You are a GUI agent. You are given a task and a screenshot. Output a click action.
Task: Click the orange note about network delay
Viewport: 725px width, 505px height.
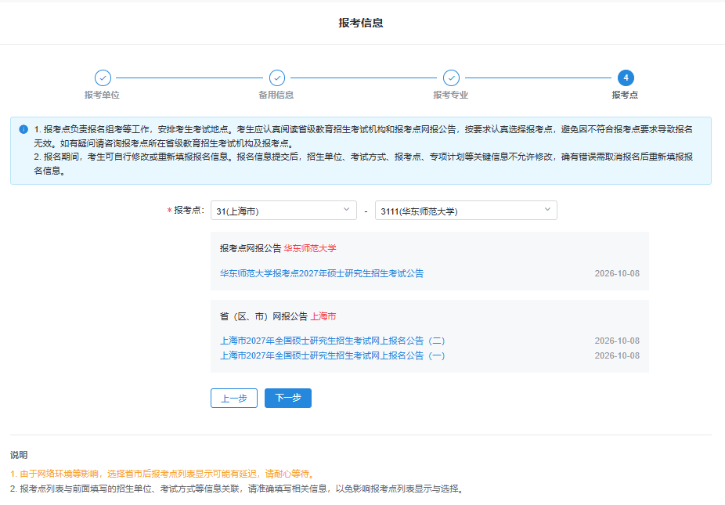coord(164,474)
